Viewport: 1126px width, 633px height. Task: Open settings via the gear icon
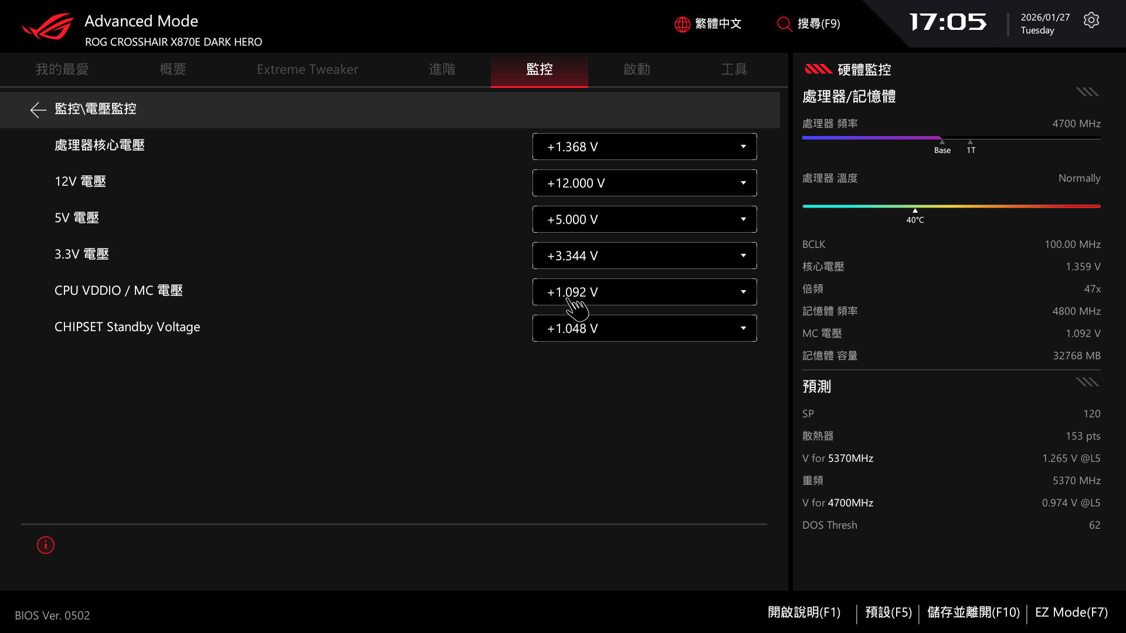click(x=1091, y=21)
